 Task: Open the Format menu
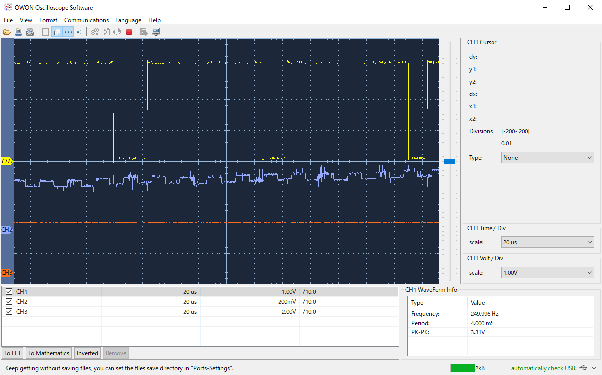point(49,20)
